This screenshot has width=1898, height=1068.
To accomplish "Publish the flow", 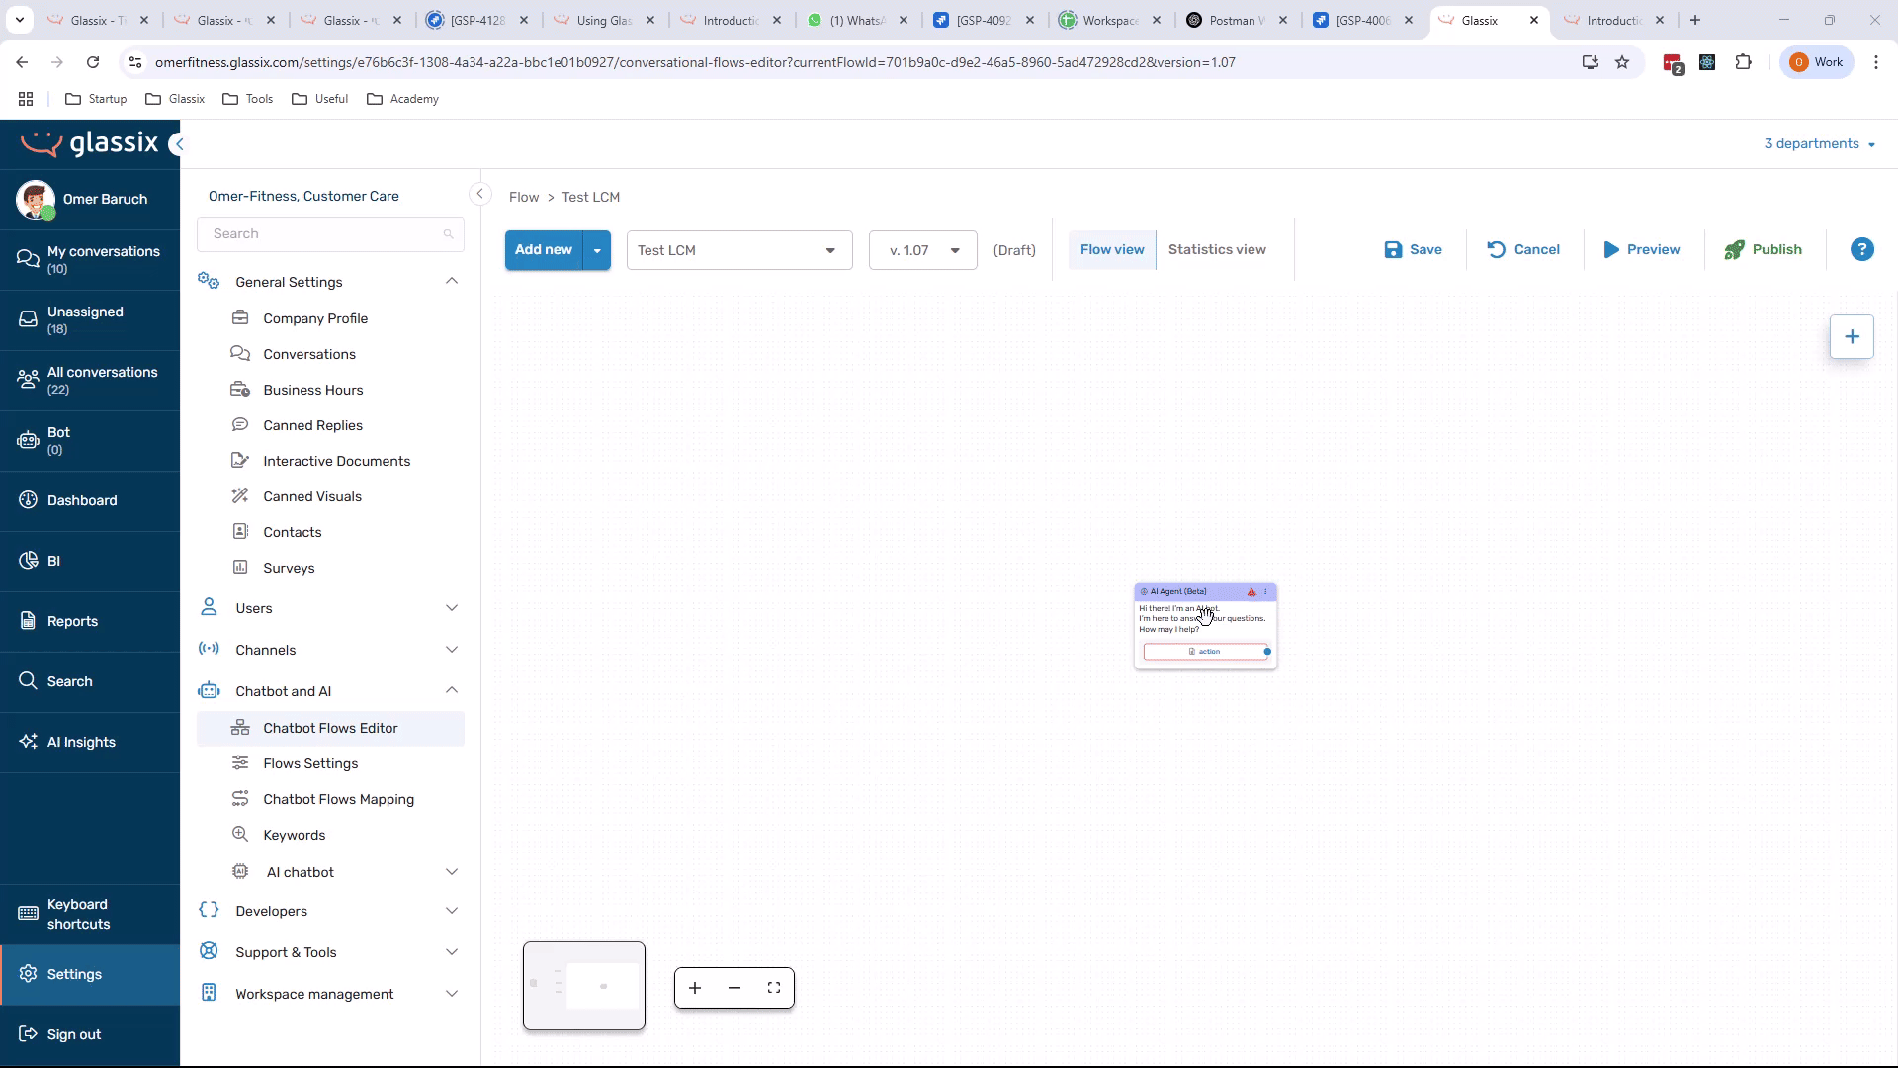I will tap(1763, 249).
